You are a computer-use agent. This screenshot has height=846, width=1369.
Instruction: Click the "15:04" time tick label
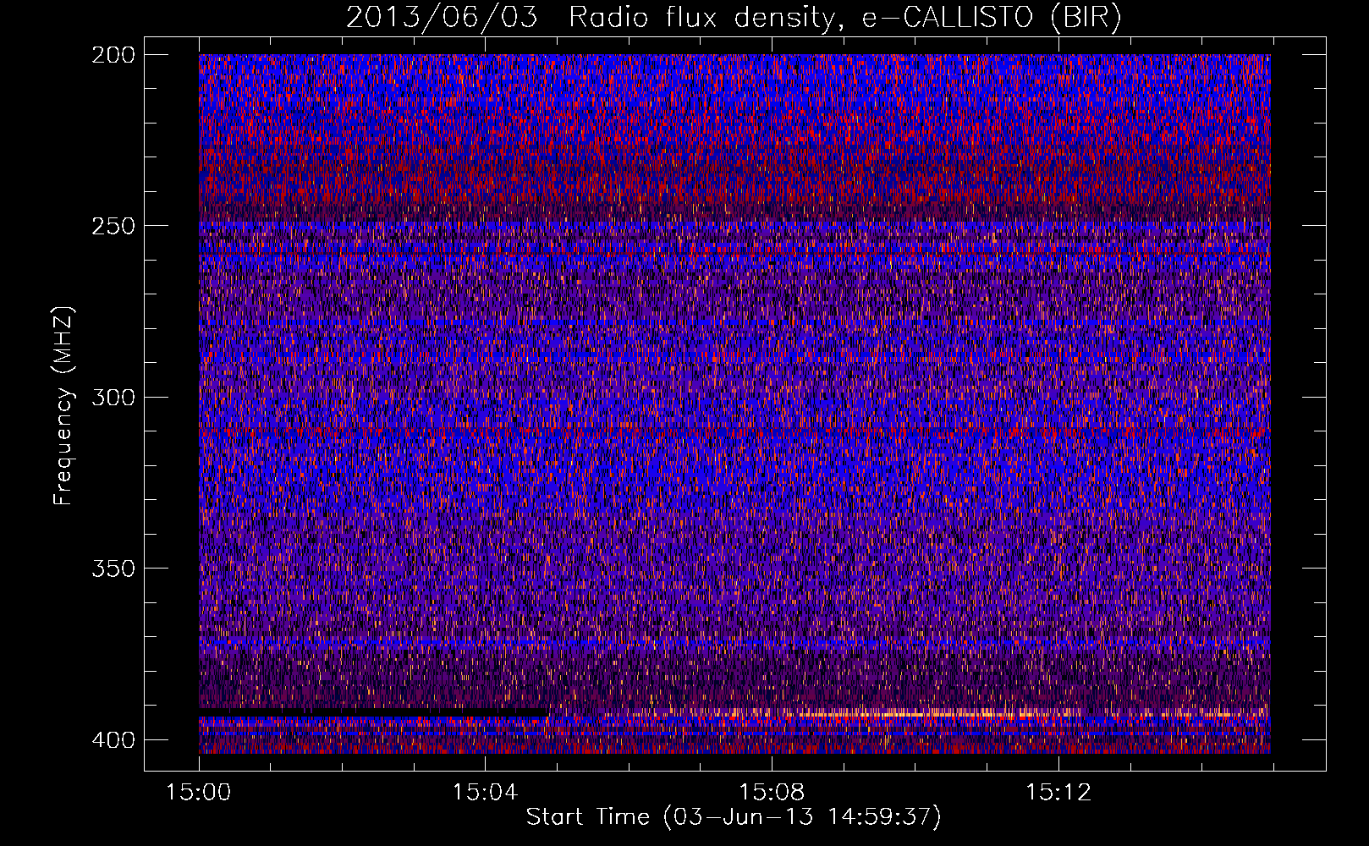tap(485, 793)
